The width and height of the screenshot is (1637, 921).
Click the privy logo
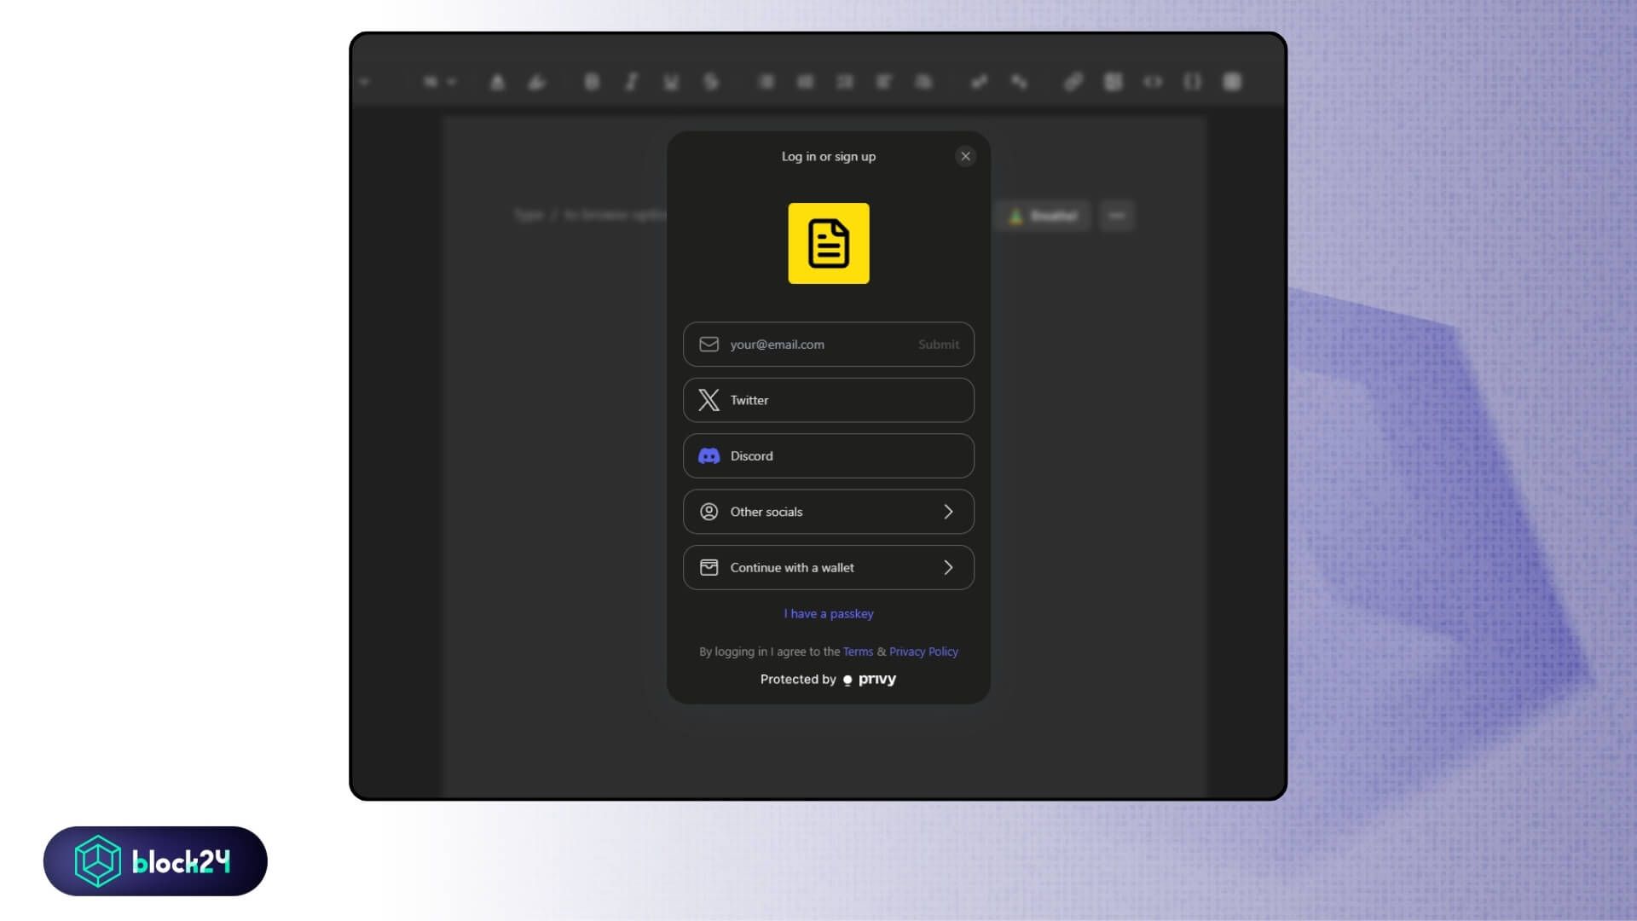[869, 680]
